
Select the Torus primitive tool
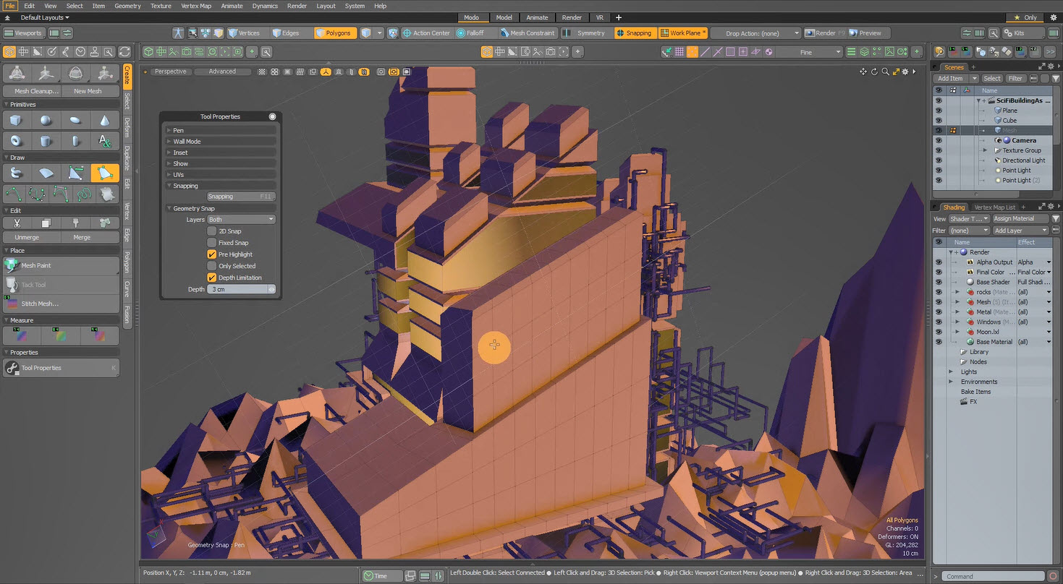click(15, 141)
